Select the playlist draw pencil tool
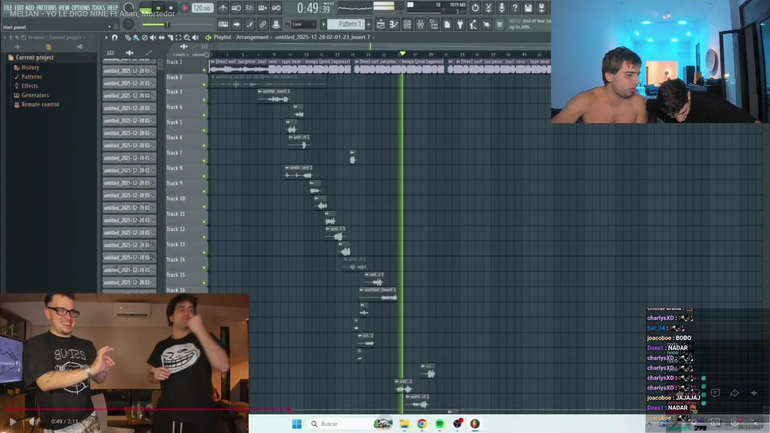Viewport: 770px width, 433px height. (x=128, y=37)
